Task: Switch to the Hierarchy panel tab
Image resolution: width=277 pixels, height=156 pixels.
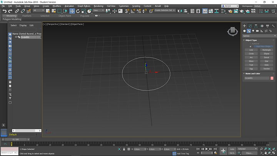Action: 256,26
